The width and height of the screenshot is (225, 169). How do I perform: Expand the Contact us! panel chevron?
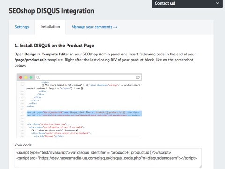tap(217, 3)
